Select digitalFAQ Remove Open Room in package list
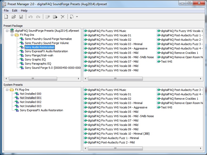The height and width of the screenshot is (155, 207). pyautogui.click(x=182, y=57)
